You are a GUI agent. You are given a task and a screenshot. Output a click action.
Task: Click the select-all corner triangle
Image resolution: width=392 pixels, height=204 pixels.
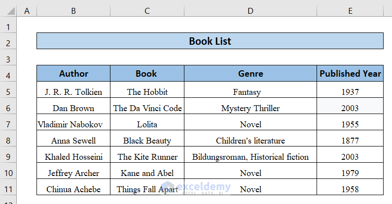[8, 10]
